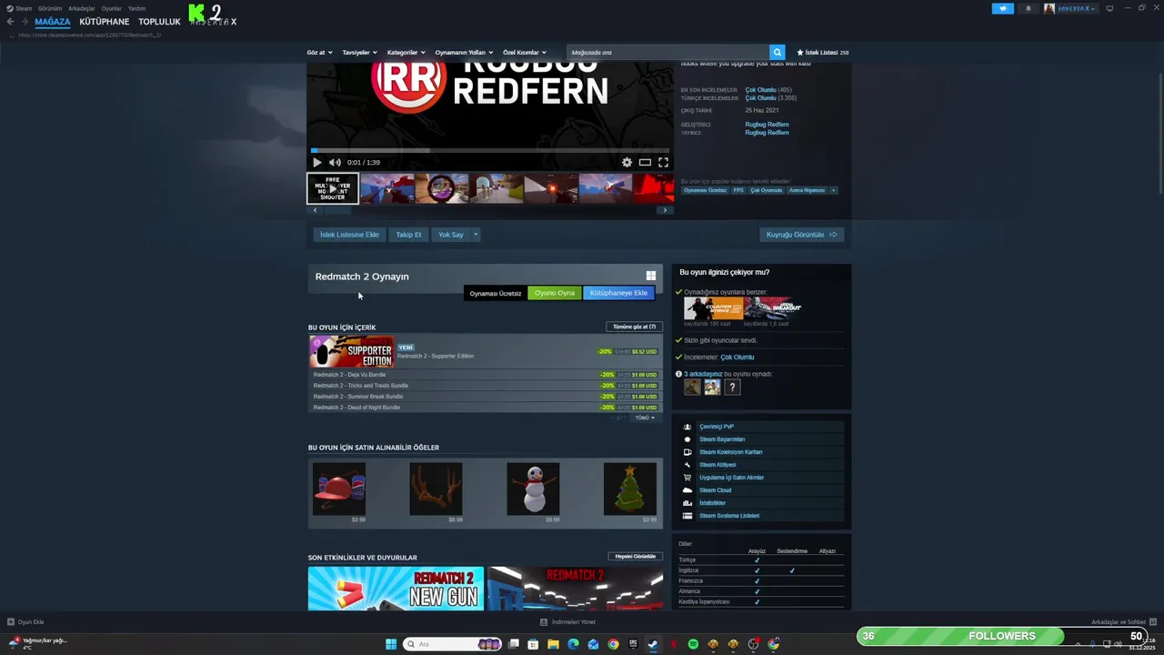Click the Kütüphaneye Ekle button

(618, 293)
